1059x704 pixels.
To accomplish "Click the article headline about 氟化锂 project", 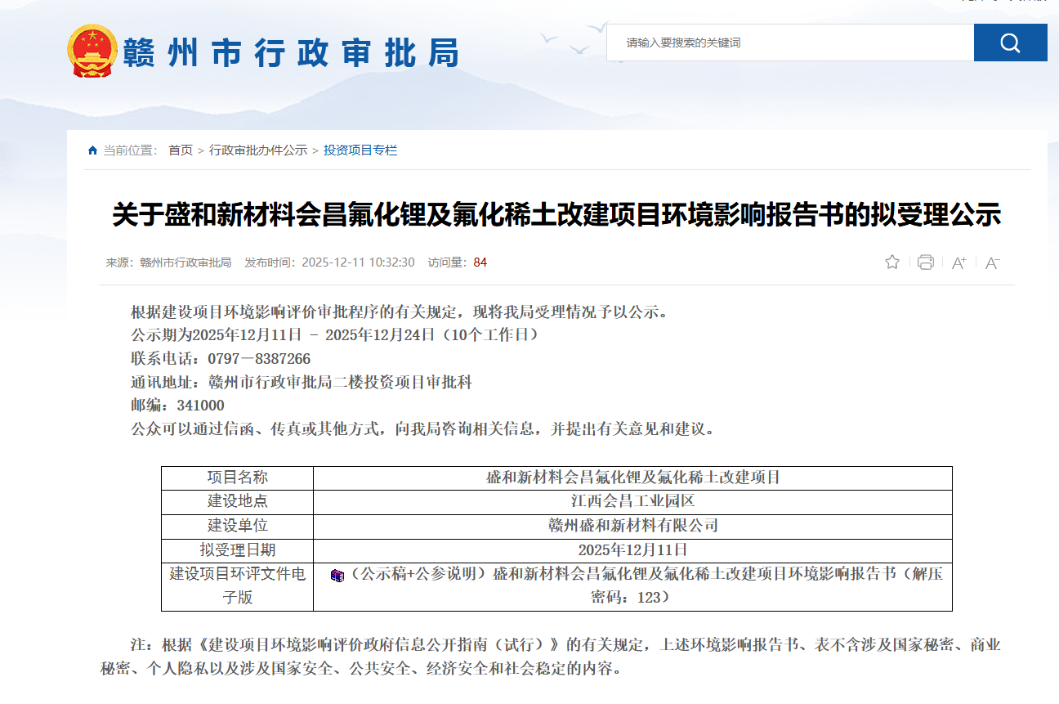I will pyautogui.click(x=556, y=215).
